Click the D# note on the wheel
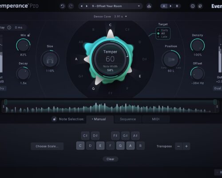This screenshot has height=178, width=222. [x=144, y=59]
